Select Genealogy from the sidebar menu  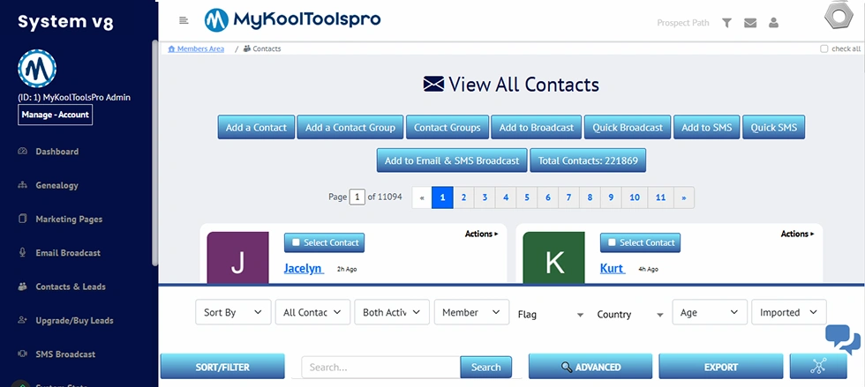point(56,185)
